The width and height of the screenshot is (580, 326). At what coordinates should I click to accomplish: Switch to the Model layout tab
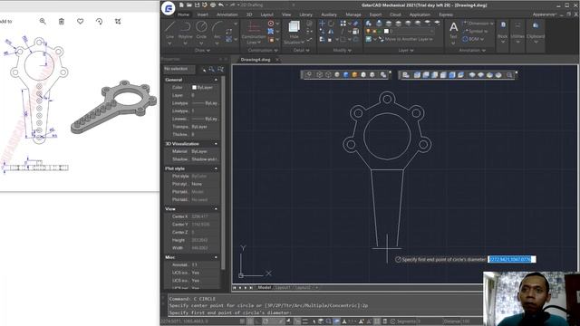[x=264, y=287]
